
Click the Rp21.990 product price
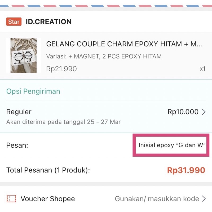point(61,69)
